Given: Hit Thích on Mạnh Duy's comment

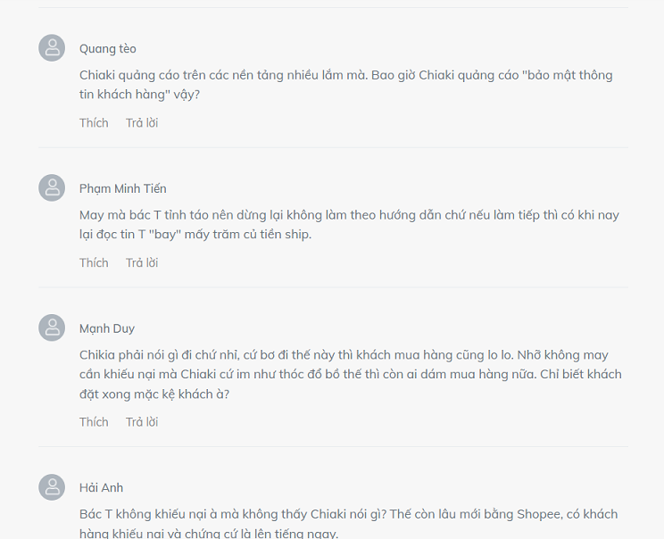Looking at the screenshot, I should click(94, 422).
